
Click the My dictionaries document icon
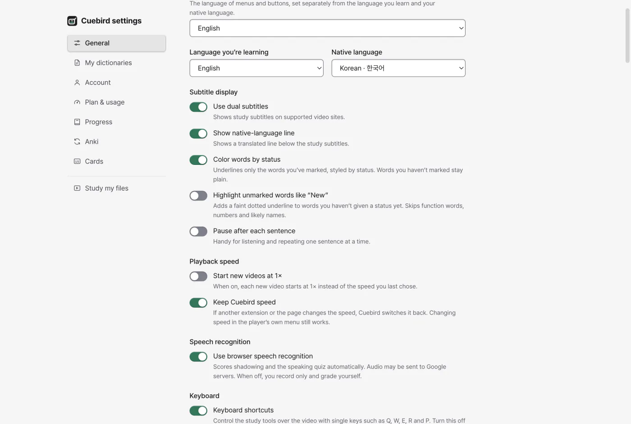coord(77,63)
